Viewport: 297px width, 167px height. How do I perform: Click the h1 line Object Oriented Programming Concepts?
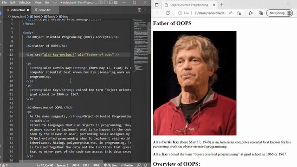(72, 37)
